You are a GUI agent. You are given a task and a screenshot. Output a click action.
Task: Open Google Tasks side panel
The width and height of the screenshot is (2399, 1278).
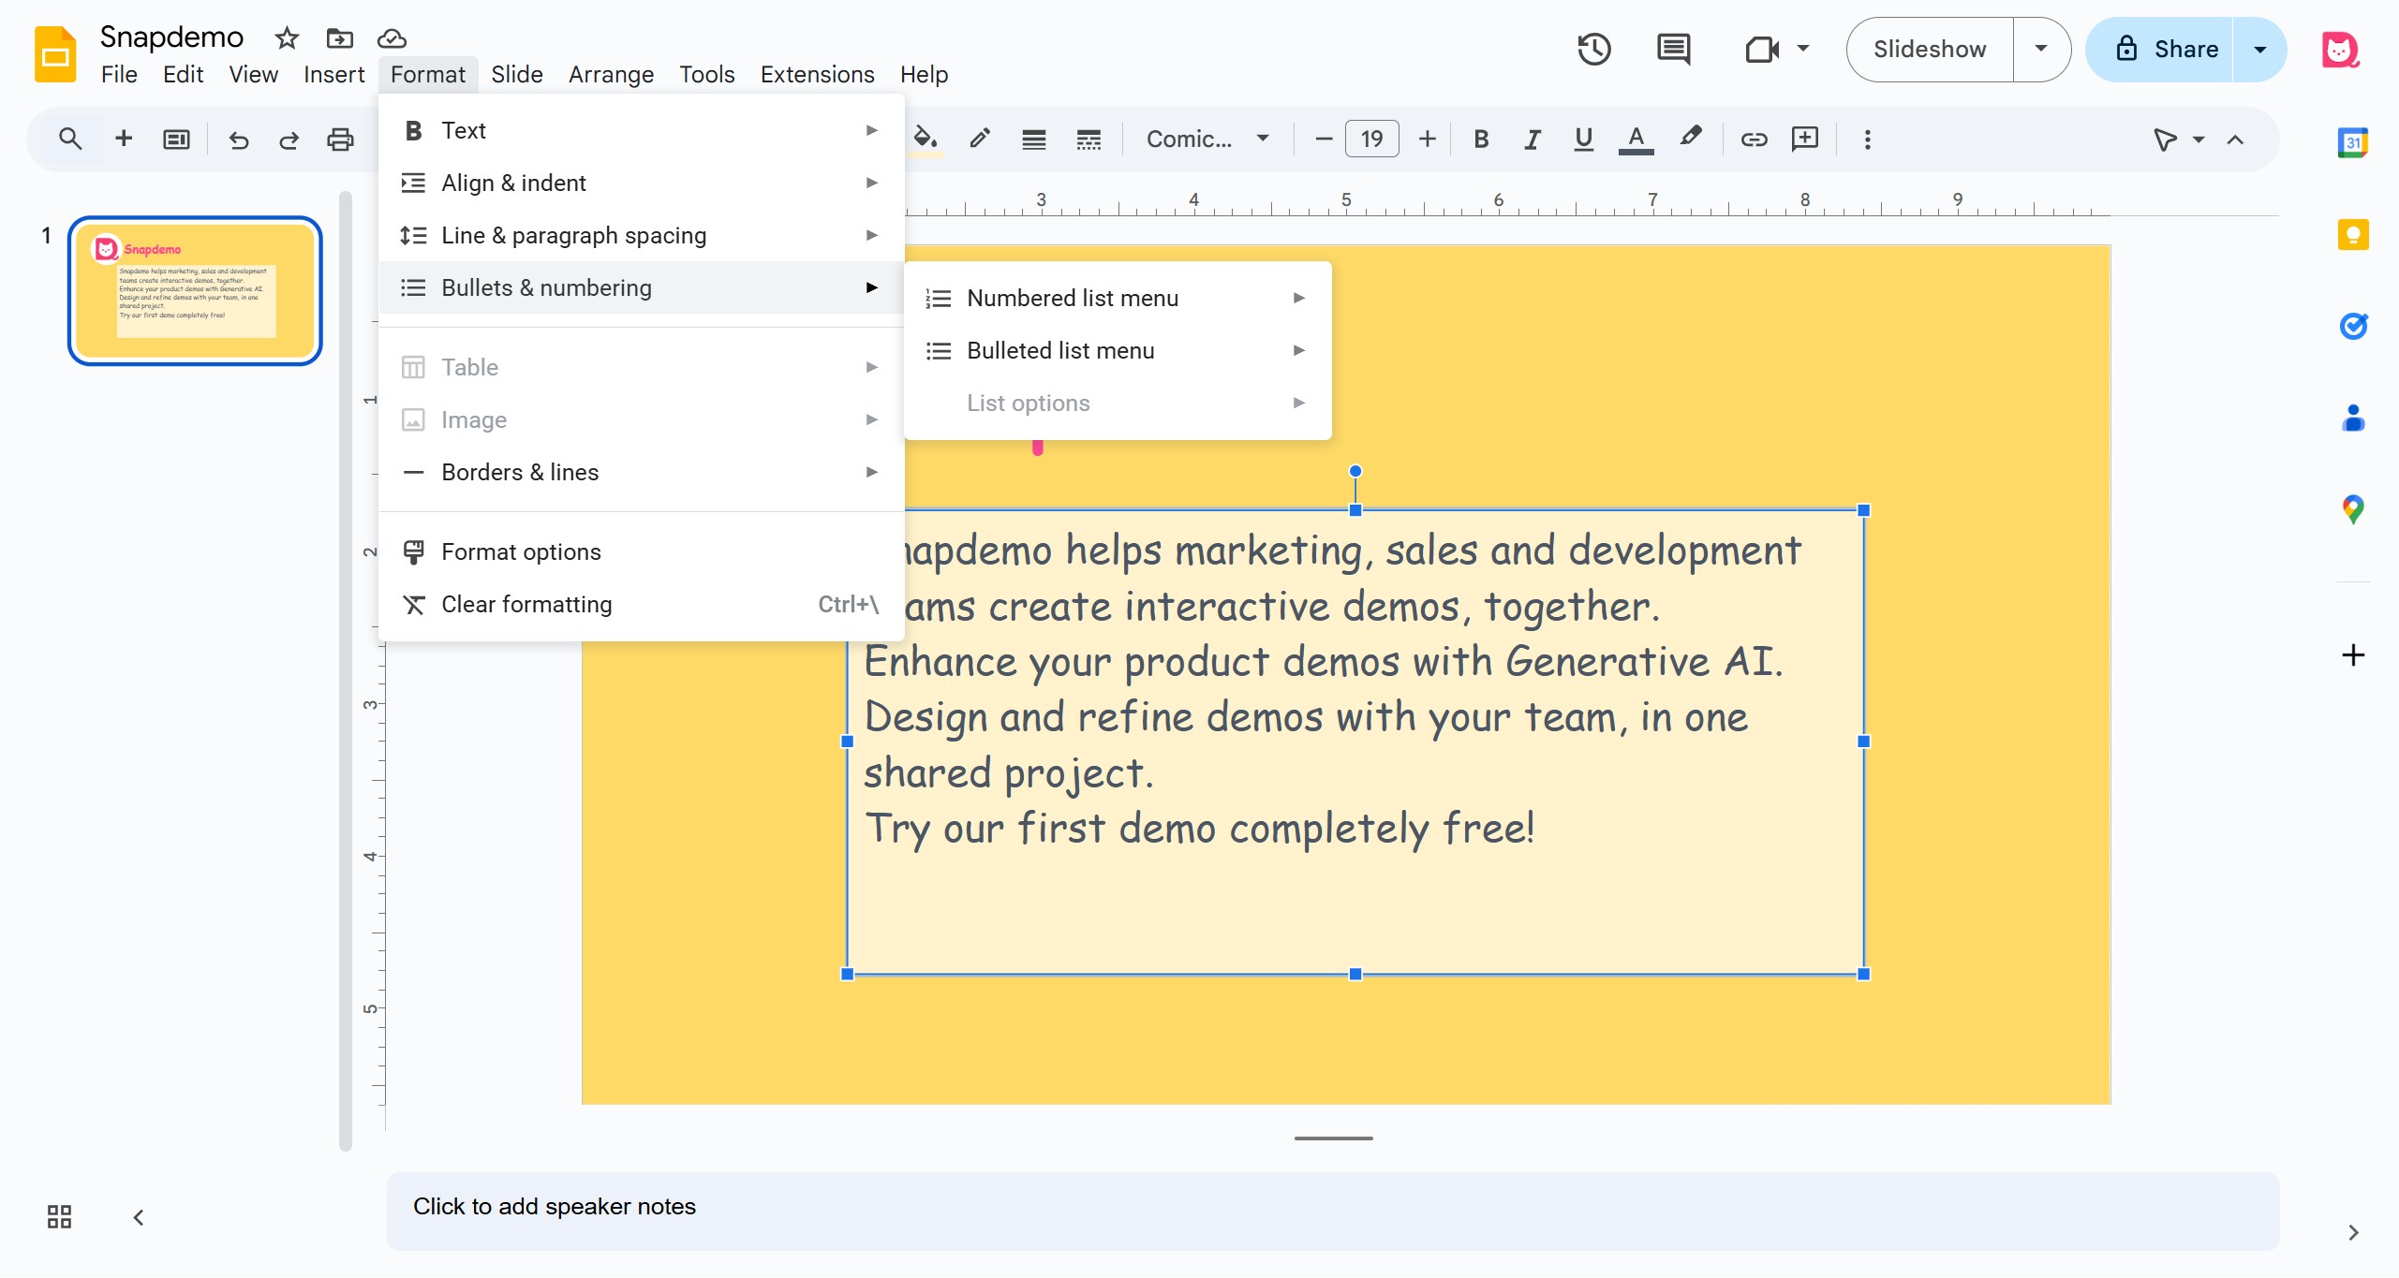(x=2353, y=326)
